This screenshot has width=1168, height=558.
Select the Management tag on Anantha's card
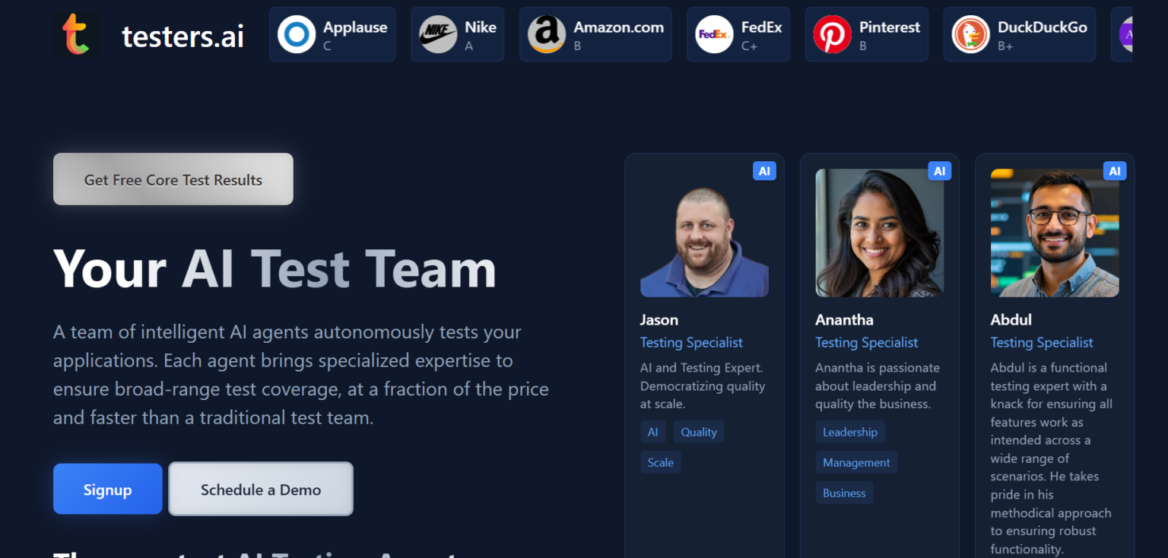(x=856, y=461)
